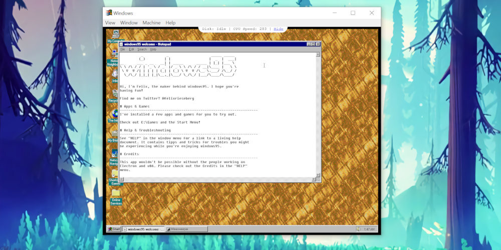
Task: Open the emulator's Help menu
Action: 170,22
